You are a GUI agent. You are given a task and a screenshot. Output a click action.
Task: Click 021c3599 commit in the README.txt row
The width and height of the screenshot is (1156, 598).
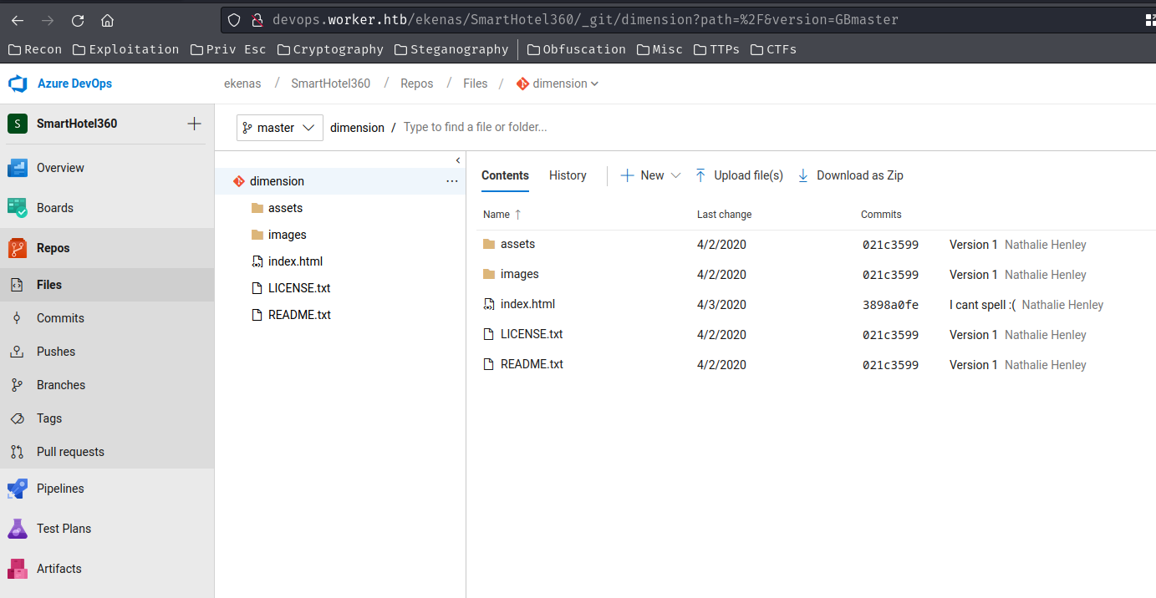pyautogui.click(x=890, y=365)
